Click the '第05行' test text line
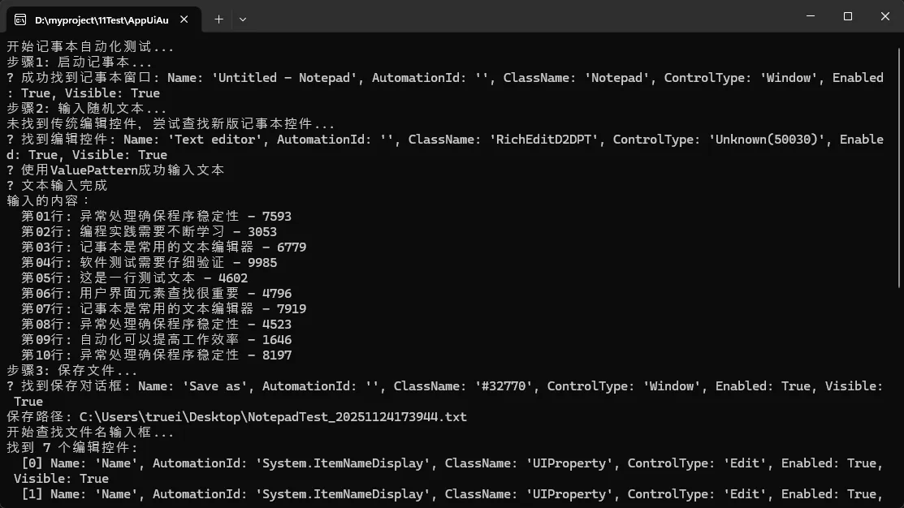This screenshot has height=508, width=904. (134, 278)
